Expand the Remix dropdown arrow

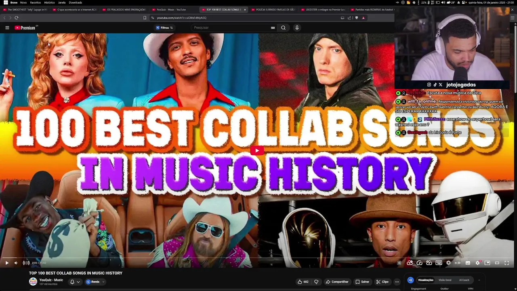(x=103, y=282)
